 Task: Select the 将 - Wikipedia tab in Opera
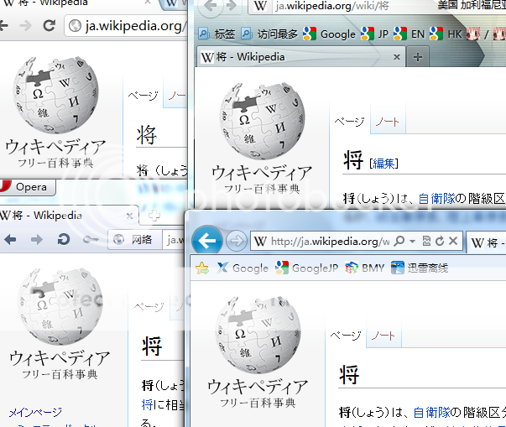click(69, 216)
